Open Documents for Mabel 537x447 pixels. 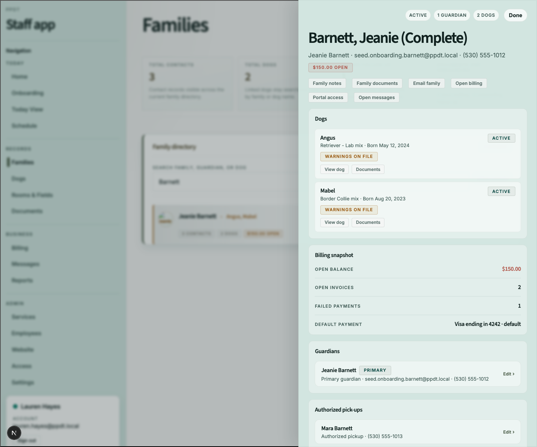[368, 222]
